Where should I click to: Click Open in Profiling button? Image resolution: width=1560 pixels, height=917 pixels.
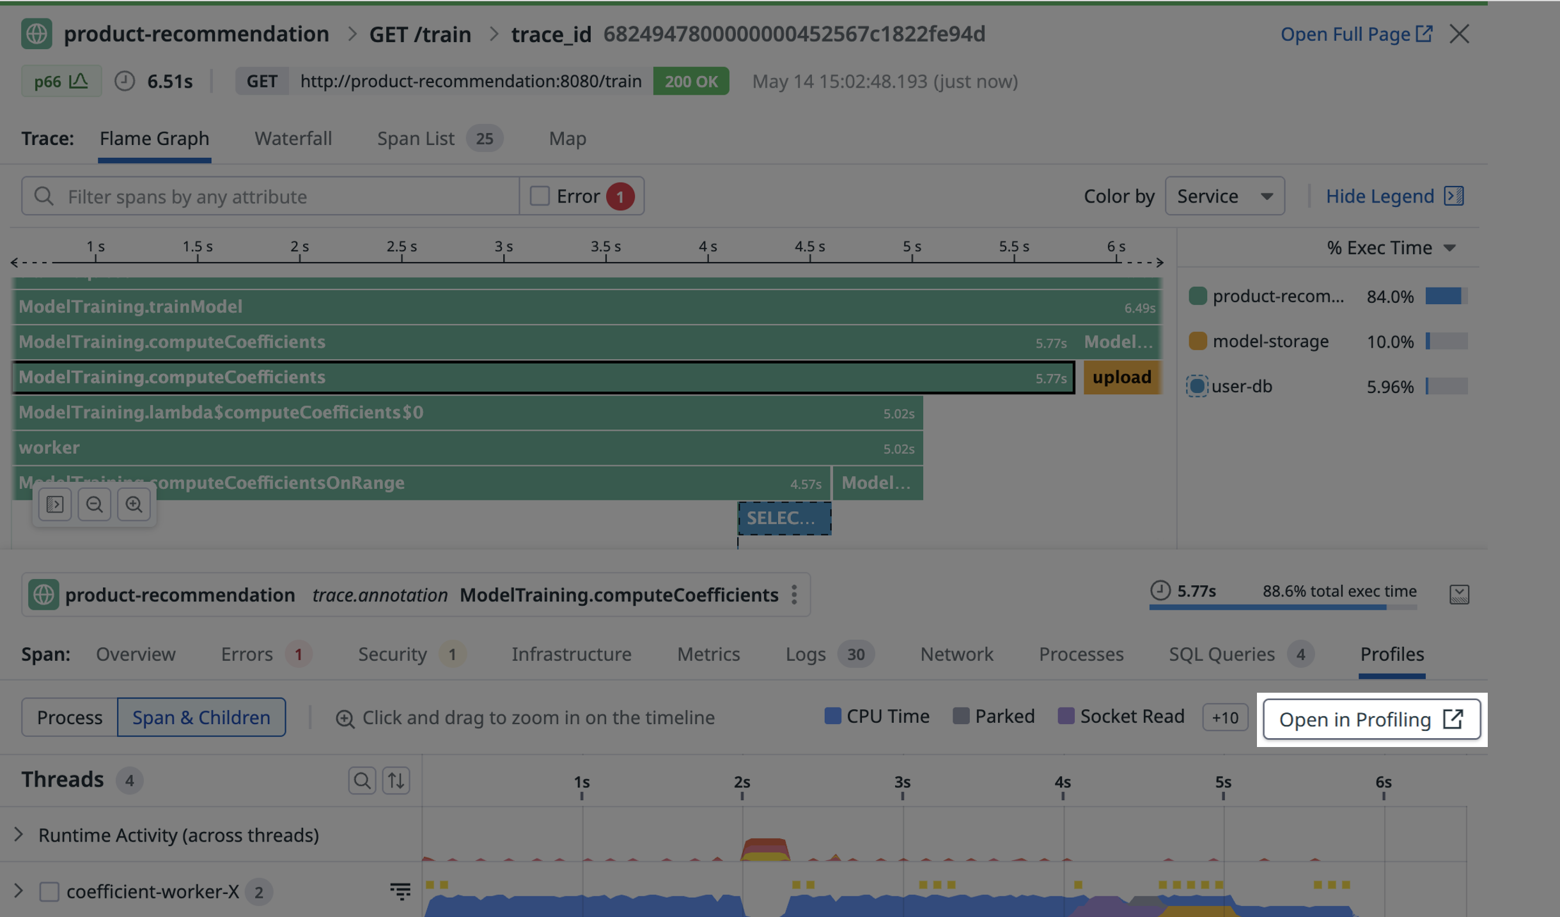tap(1371, 720)
